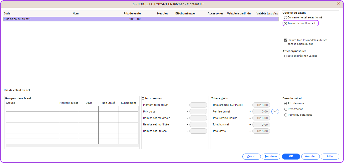Viewport: 344px width, 163px height.
Task: Click the 'Montant total du Set' field
Action: [x=198, y=105]
